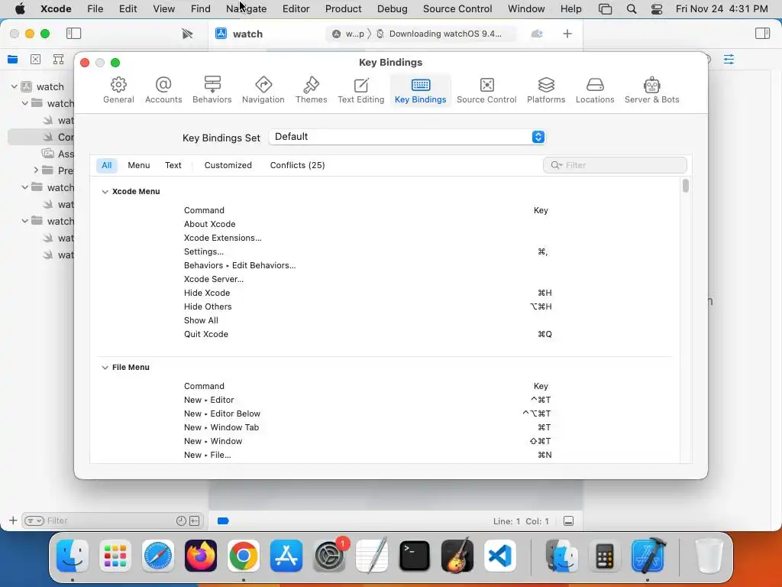Open the Key Bindings Set dropdown

coord(407,137)
